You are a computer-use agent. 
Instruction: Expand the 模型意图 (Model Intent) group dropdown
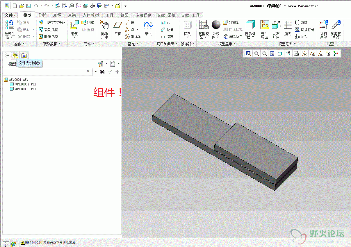[x=287, y=44]
